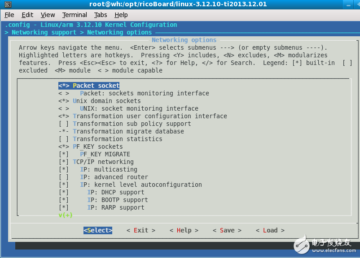
Task: Enable Transformation sub policy support checkbox
Action: point(64,124)
